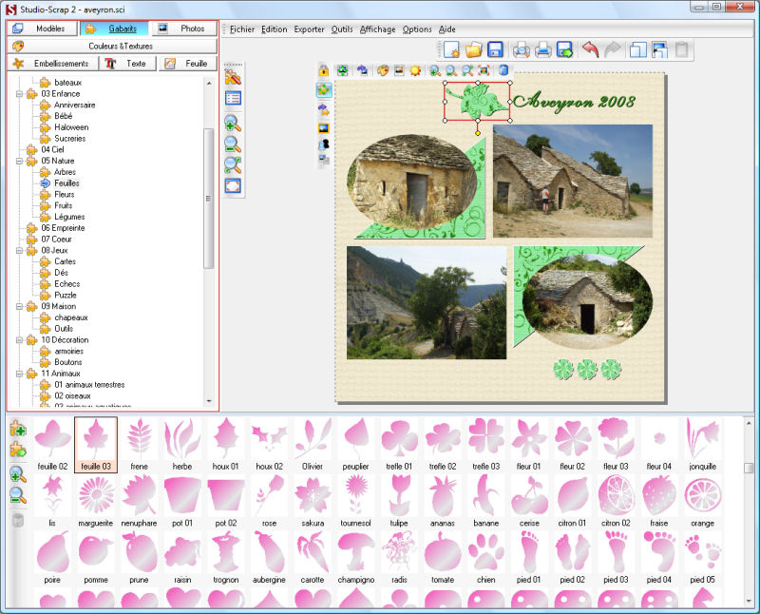Select the Fleurs subfolder
The width and height of the screenshot is (760, 614).
coord(64,195)
